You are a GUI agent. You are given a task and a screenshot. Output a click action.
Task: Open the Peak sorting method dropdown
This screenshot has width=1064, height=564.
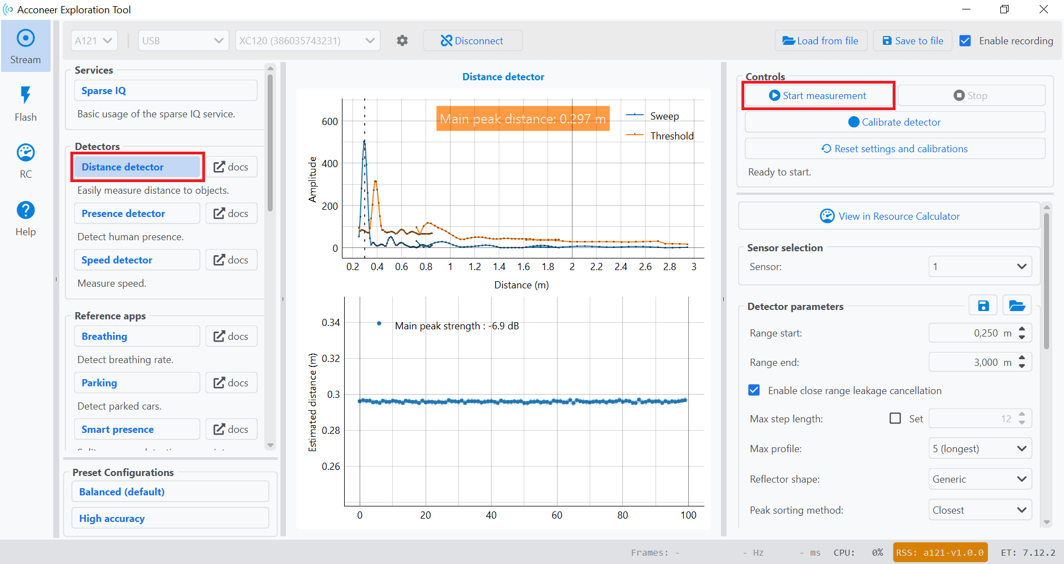click(x=980, y=510)
